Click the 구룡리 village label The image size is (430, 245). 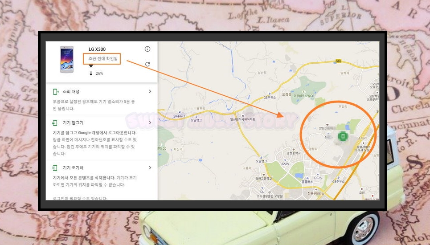coord(247,168)
